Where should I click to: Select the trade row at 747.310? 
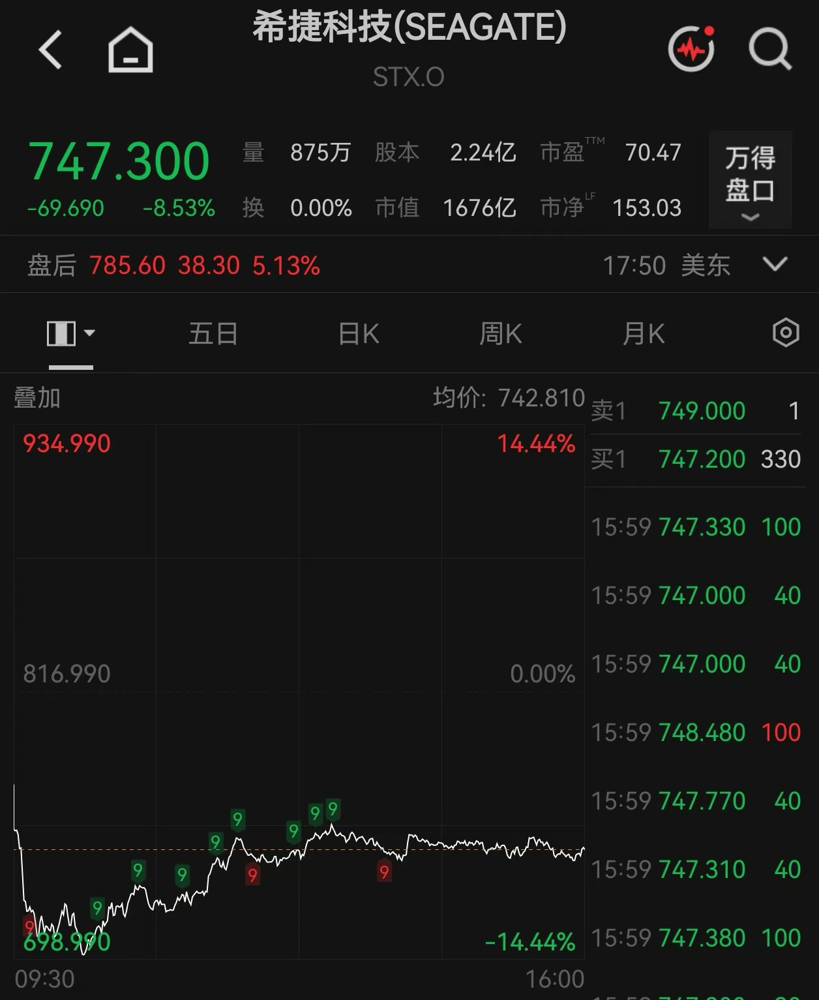coord(696,870)
